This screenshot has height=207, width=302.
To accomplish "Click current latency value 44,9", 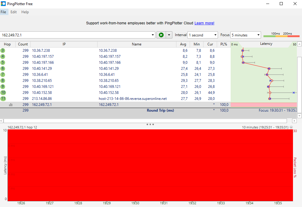I will tap(211, 93).
